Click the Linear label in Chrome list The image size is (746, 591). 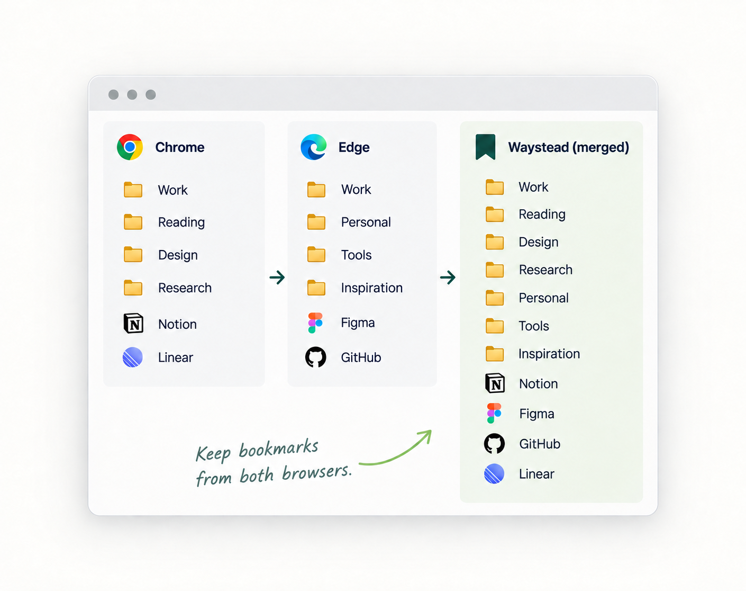tap(176, 357)
